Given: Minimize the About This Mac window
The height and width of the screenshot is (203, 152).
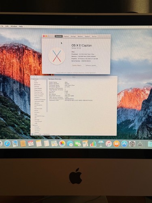Looking at the screenshot, I should (x=46, y=36).
